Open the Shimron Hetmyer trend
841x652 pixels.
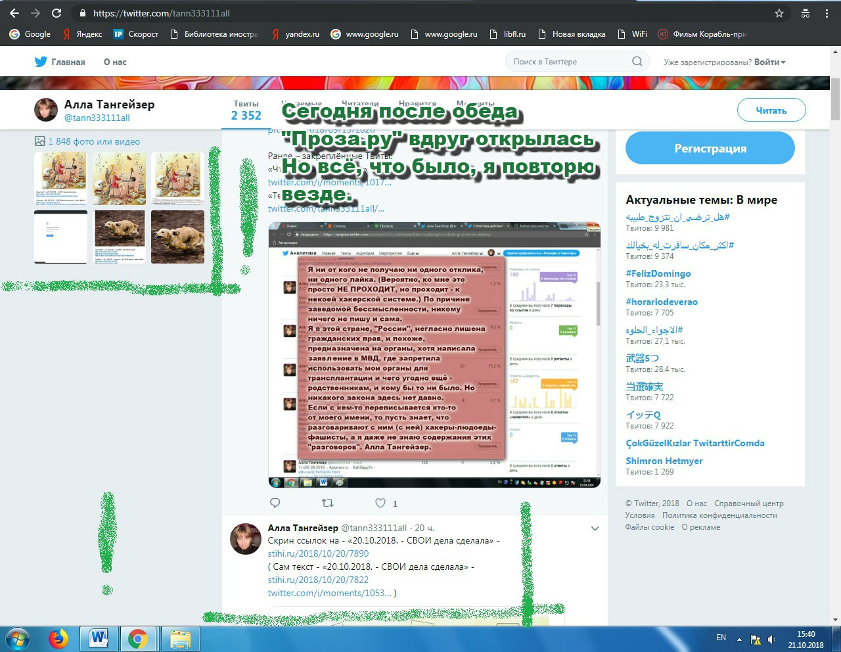664,461
